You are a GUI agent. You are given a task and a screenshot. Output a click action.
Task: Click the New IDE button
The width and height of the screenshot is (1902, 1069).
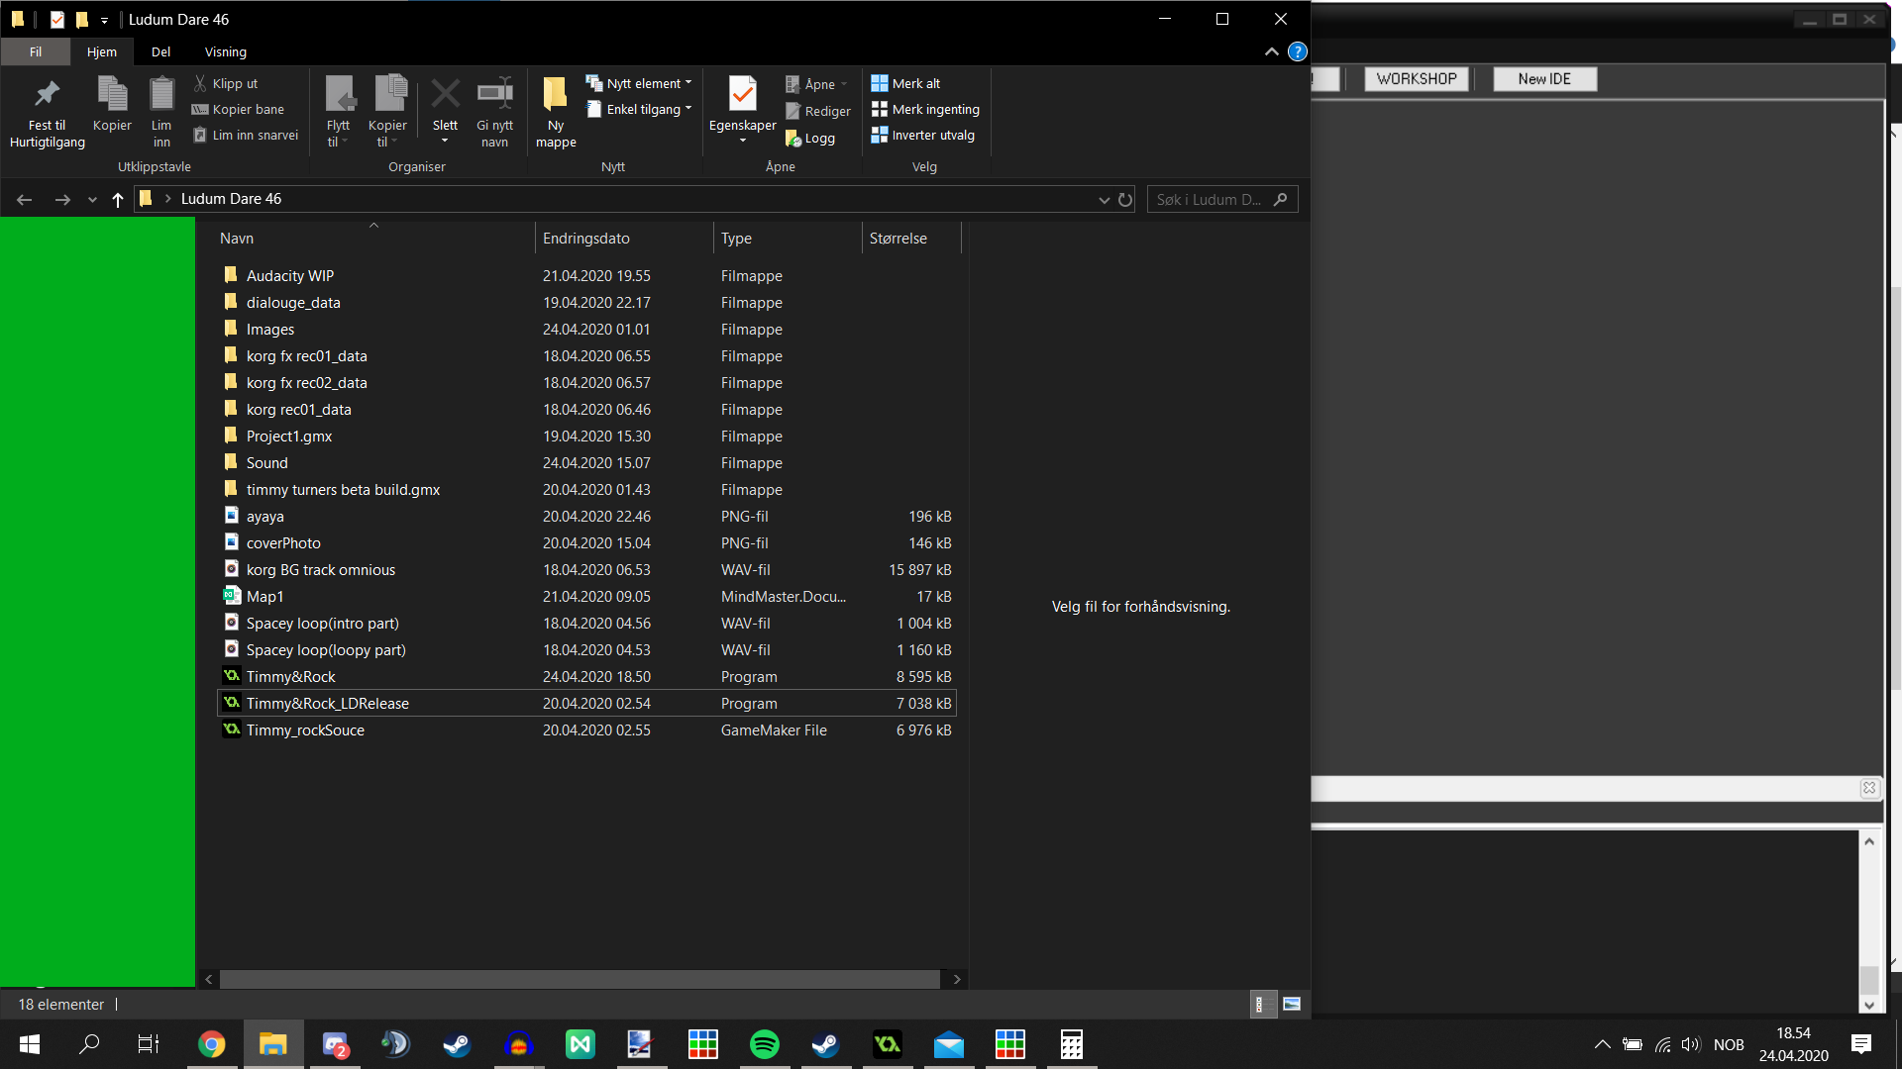coord(1544,79)
